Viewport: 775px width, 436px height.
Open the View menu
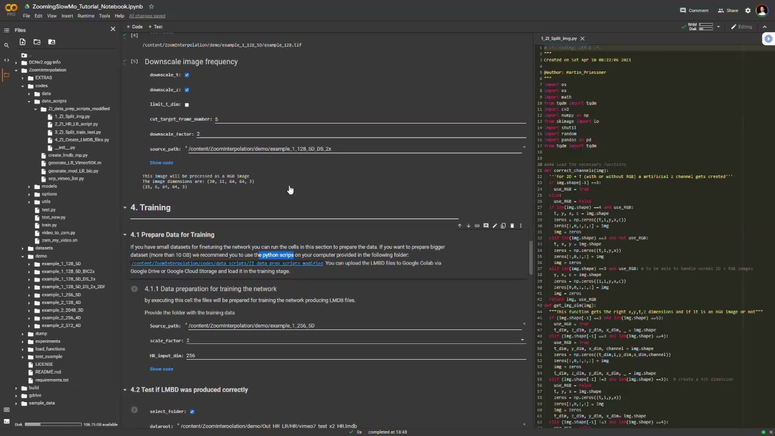coord(52,16)
